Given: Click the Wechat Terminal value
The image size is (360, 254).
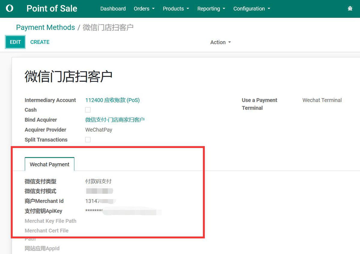Looking at the screenshot, I should (322, 100).
